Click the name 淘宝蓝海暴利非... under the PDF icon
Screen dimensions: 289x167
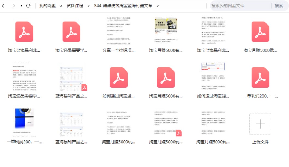coord(24,50)
